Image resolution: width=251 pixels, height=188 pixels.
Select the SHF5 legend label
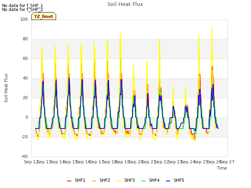coord(179,180)
